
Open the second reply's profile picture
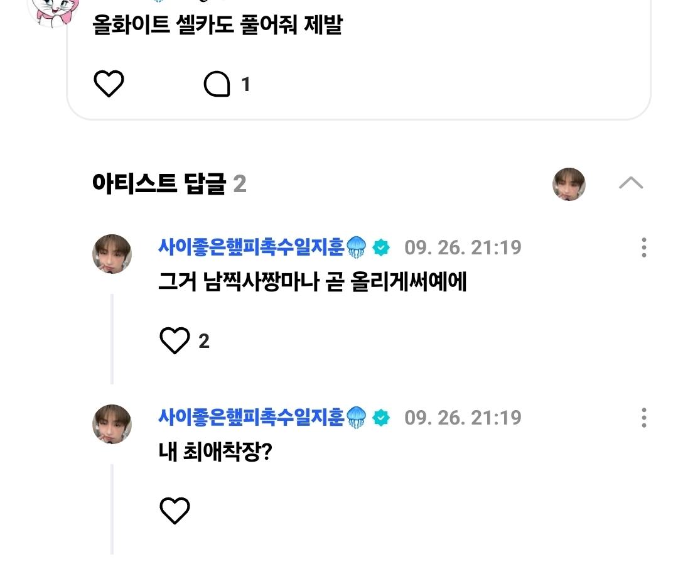click(x=112, y=425)
